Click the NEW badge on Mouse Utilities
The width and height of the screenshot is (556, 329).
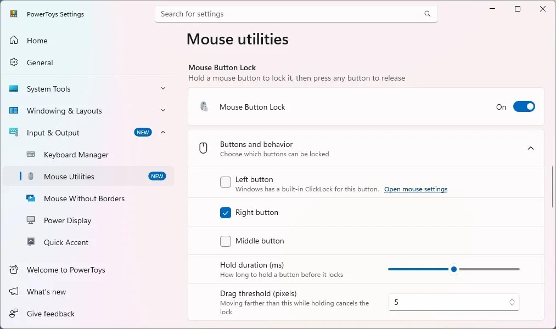tap(157, 177)
